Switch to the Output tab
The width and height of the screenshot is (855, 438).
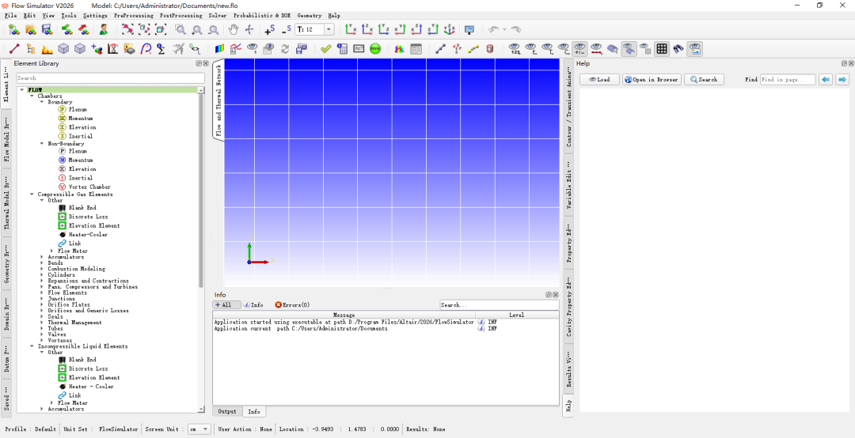click(x=227, y=411)
